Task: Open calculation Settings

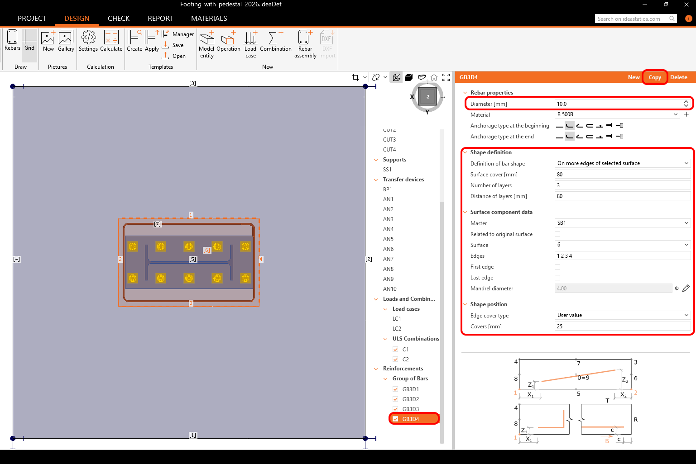Action: (88, 41)
